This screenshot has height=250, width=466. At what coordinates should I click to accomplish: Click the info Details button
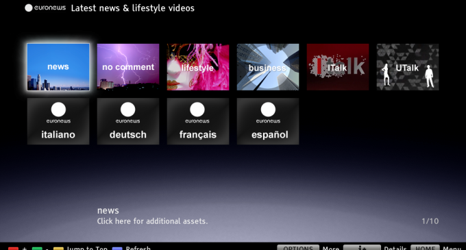click(362, 248)
